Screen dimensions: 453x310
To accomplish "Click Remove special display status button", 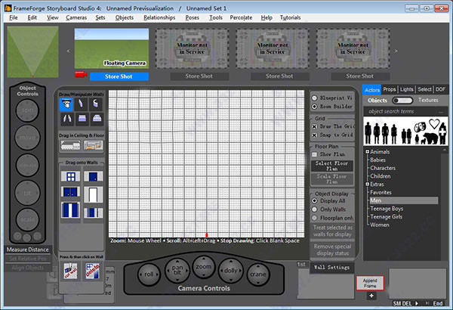I will tap(332, 250).
